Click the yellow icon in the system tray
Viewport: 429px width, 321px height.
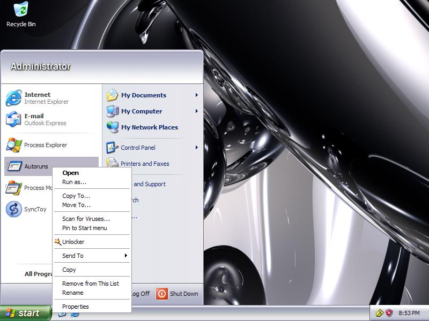(x=380, y=313)
